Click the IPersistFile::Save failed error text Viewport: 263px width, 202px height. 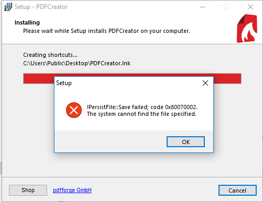click(x=142, y=107)
